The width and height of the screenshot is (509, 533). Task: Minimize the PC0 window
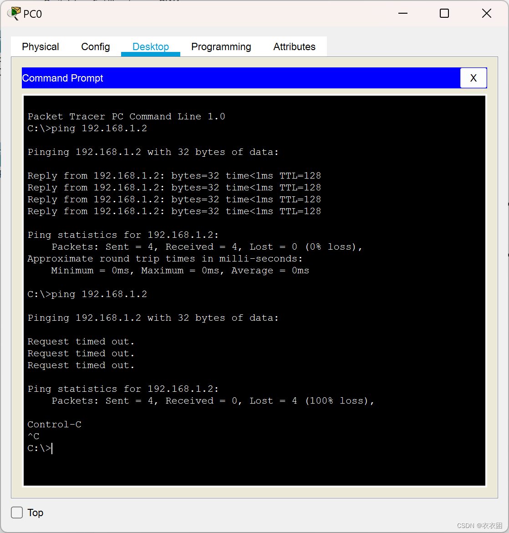pos(403,14)
